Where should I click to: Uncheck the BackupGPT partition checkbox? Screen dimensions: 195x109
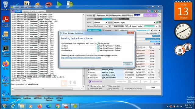[88, 78]
